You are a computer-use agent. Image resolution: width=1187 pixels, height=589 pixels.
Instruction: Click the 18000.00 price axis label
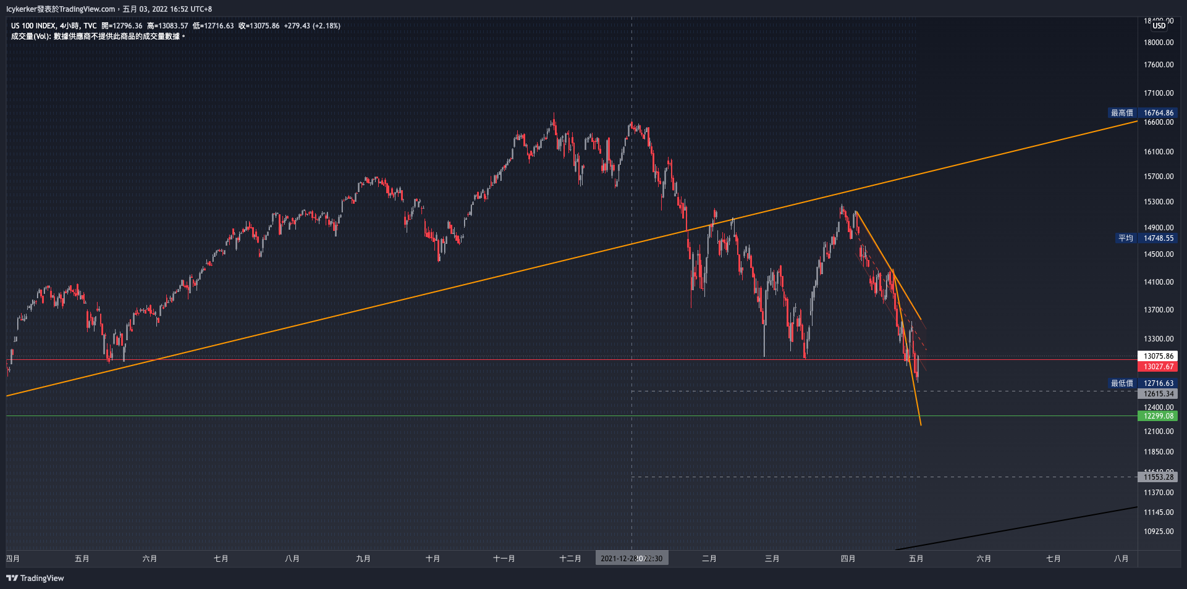pos(1159,43)
